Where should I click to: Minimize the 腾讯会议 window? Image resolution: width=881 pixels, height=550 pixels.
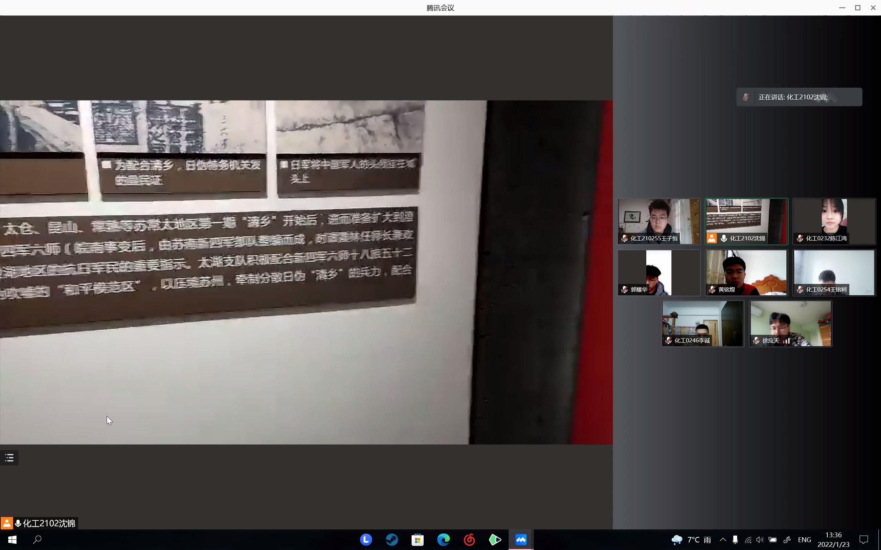coord(842,8)
